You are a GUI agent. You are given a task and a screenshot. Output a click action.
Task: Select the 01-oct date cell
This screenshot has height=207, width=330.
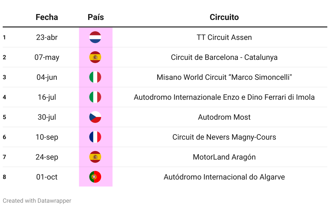(47, 177)
